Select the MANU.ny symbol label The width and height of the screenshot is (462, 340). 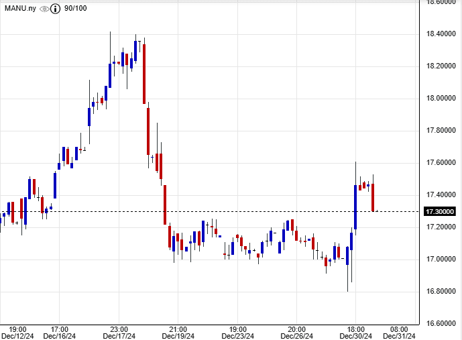tap(20, 9)
